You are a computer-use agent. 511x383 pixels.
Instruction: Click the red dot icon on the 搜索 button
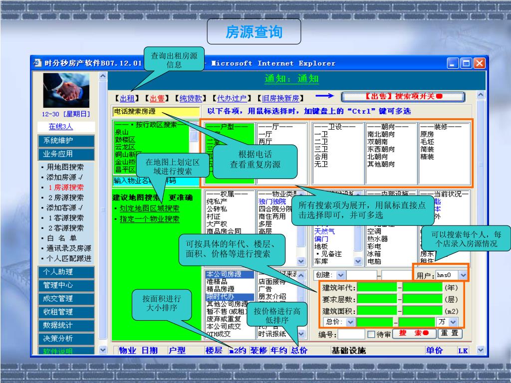pyautogui.click(x=425, y=333)
